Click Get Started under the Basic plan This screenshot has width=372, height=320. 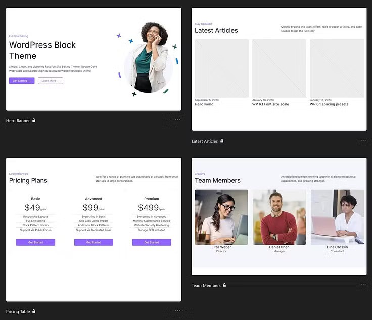[x=35, y=242]
